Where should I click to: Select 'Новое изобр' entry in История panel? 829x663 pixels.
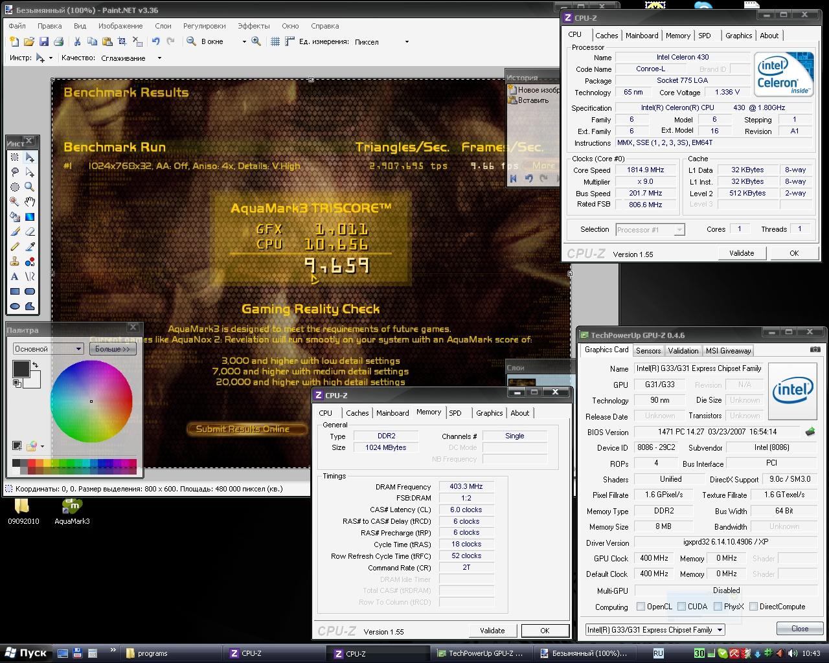pos(534,90)
